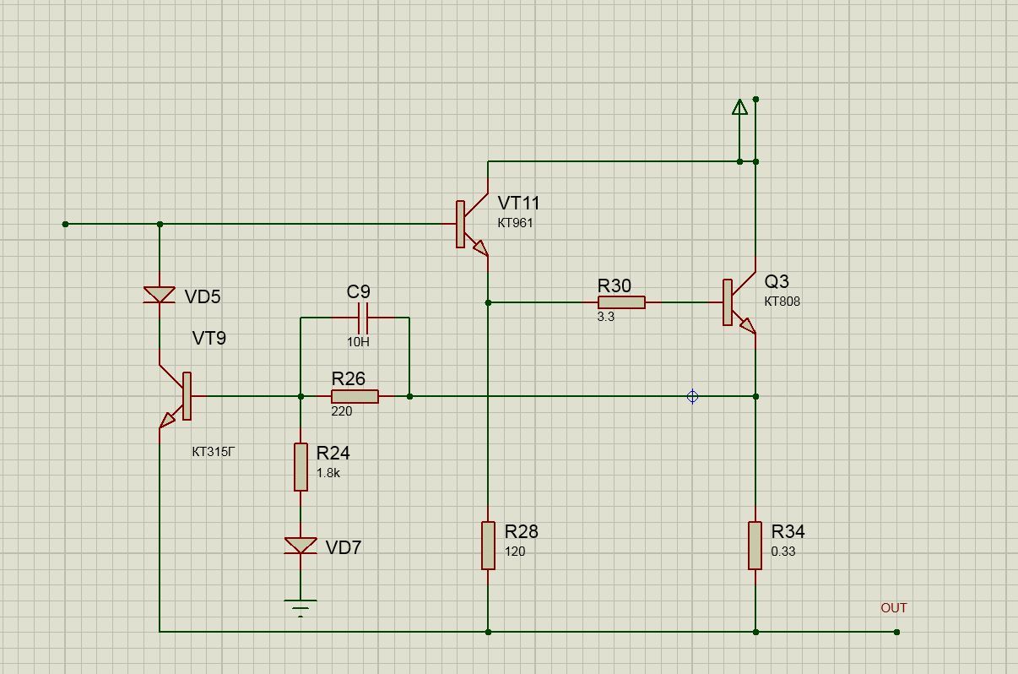This screenshot has width=1018, height=674.
Task: Select the R34 resistor body
Action: (755, 546)
